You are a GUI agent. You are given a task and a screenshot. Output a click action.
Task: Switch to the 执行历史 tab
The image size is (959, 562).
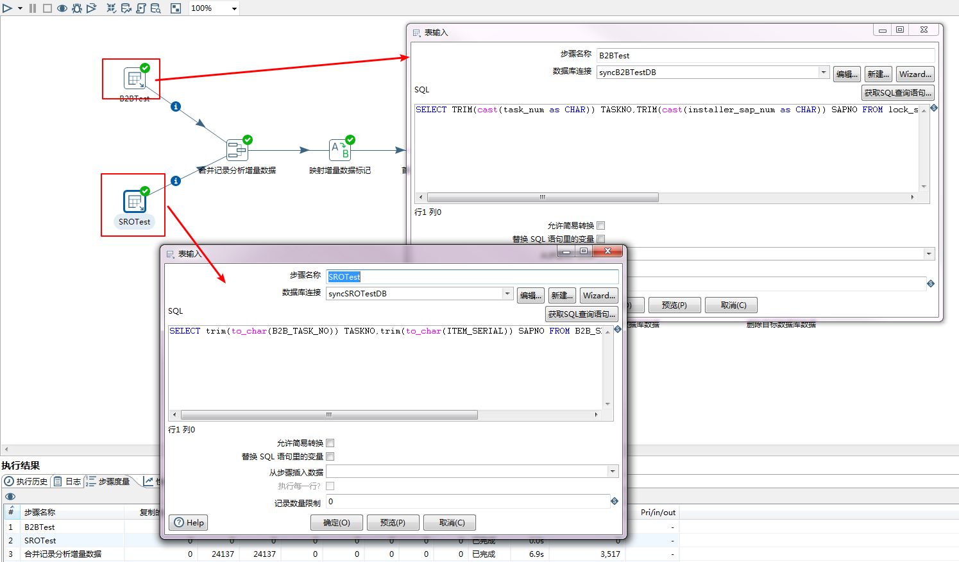26,481
